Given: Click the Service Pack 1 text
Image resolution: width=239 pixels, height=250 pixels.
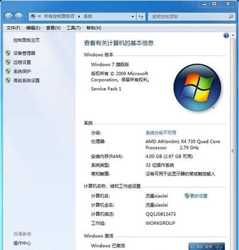Looking at the screenshot, I should pyautogui.click(x=106, y=89).
